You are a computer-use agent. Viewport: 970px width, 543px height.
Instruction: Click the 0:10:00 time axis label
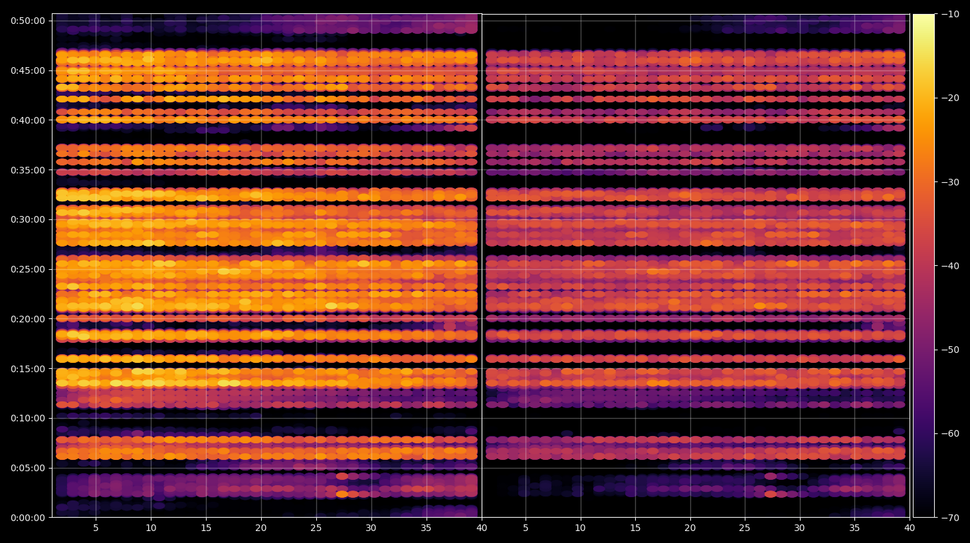point(28,418)
